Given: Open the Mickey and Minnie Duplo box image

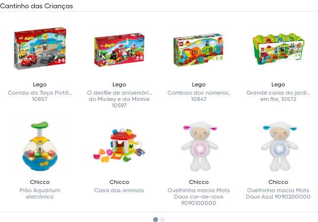Looking at the screenshot, I should click(x=119, y=50).
